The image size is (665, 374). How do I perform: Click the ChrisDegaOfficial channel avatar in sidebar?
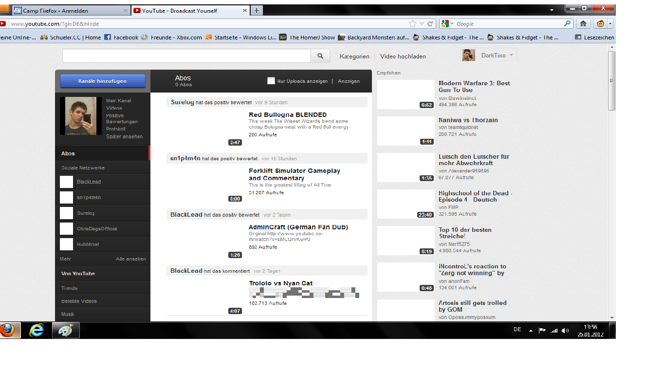coord(66,228)
